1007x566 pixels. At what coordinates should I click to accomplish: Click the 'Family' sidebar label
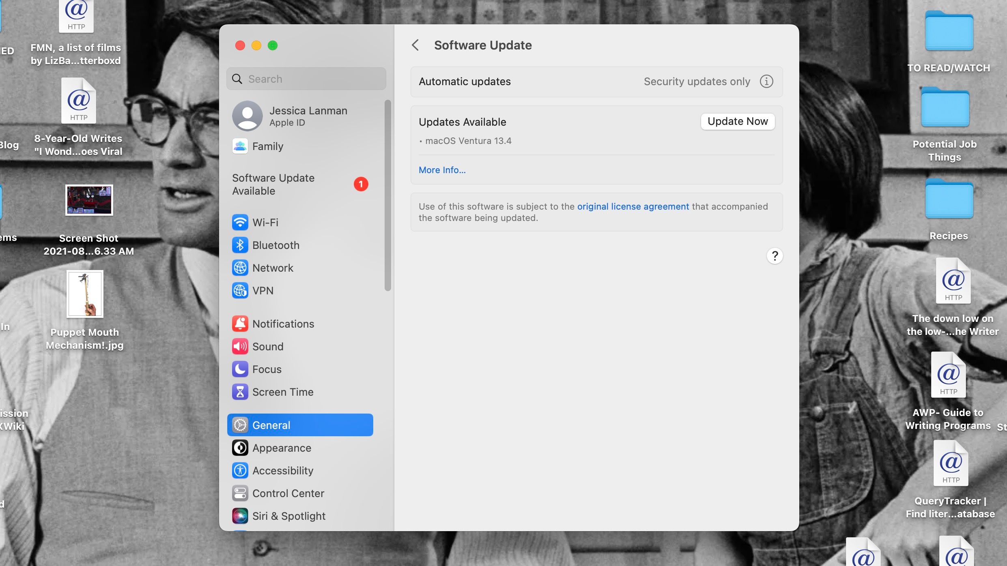(x=268, y=146)
